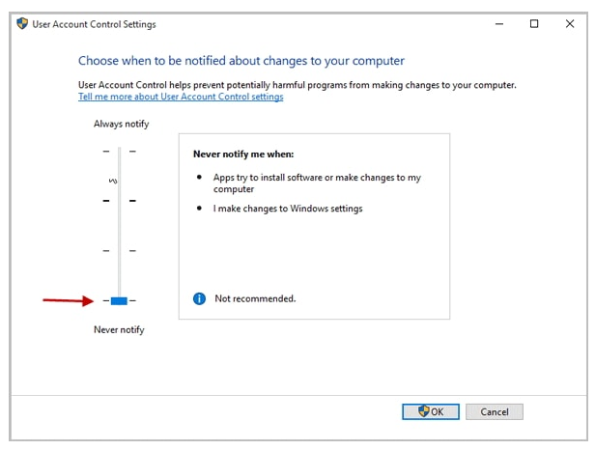Screen dimensions: 595x450
Task: Maximize the User Account Control Settings window
Action: point(534,24)
